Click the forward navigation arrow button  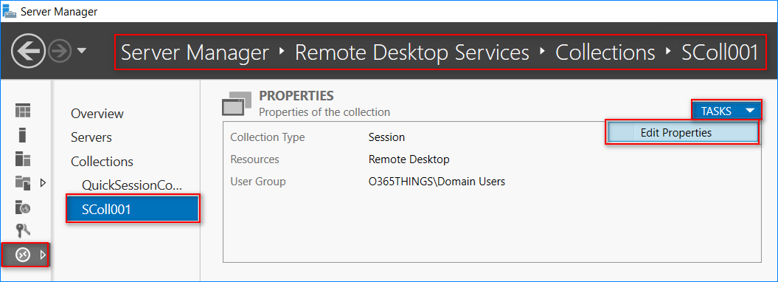tap(60, 51)
